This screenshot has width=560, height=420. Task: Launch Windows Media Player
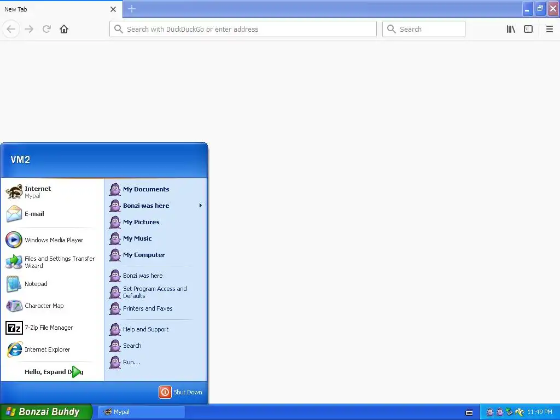pyautogui.click(x=52, y=240)
